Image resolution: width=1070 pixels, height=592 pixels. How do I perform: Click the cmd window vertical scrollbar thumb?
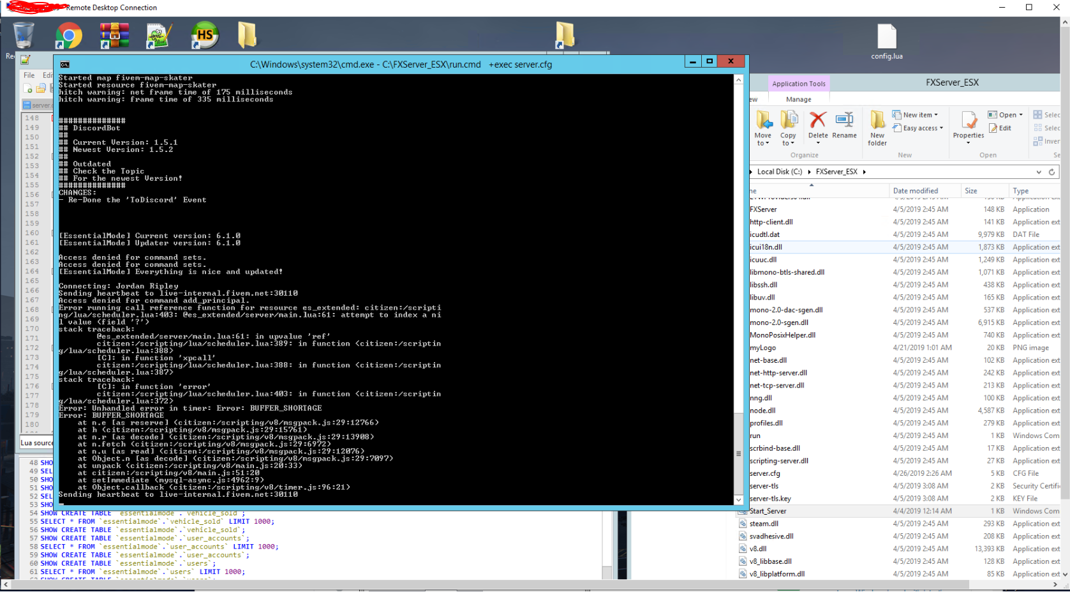click(738, 454)
